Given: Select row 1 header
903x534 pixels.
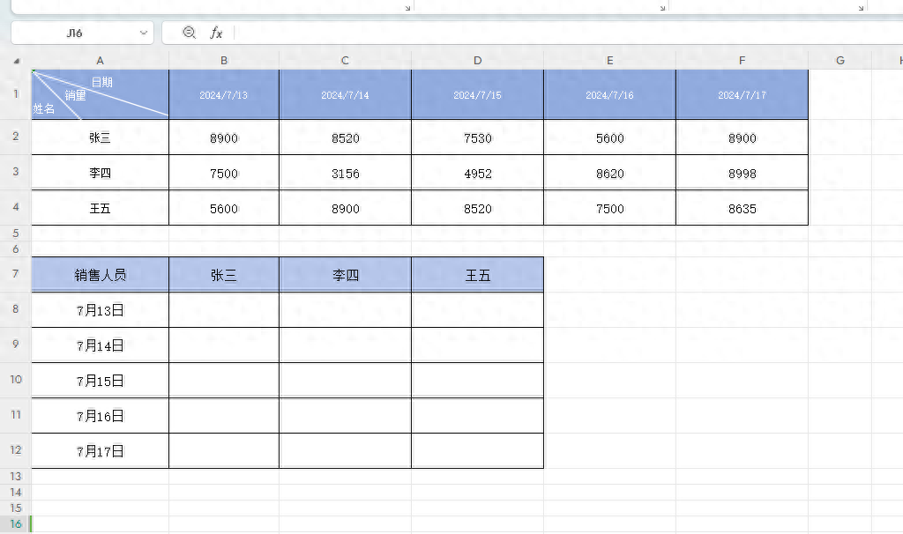Looking at the screenshot, I should coord(16,94).
